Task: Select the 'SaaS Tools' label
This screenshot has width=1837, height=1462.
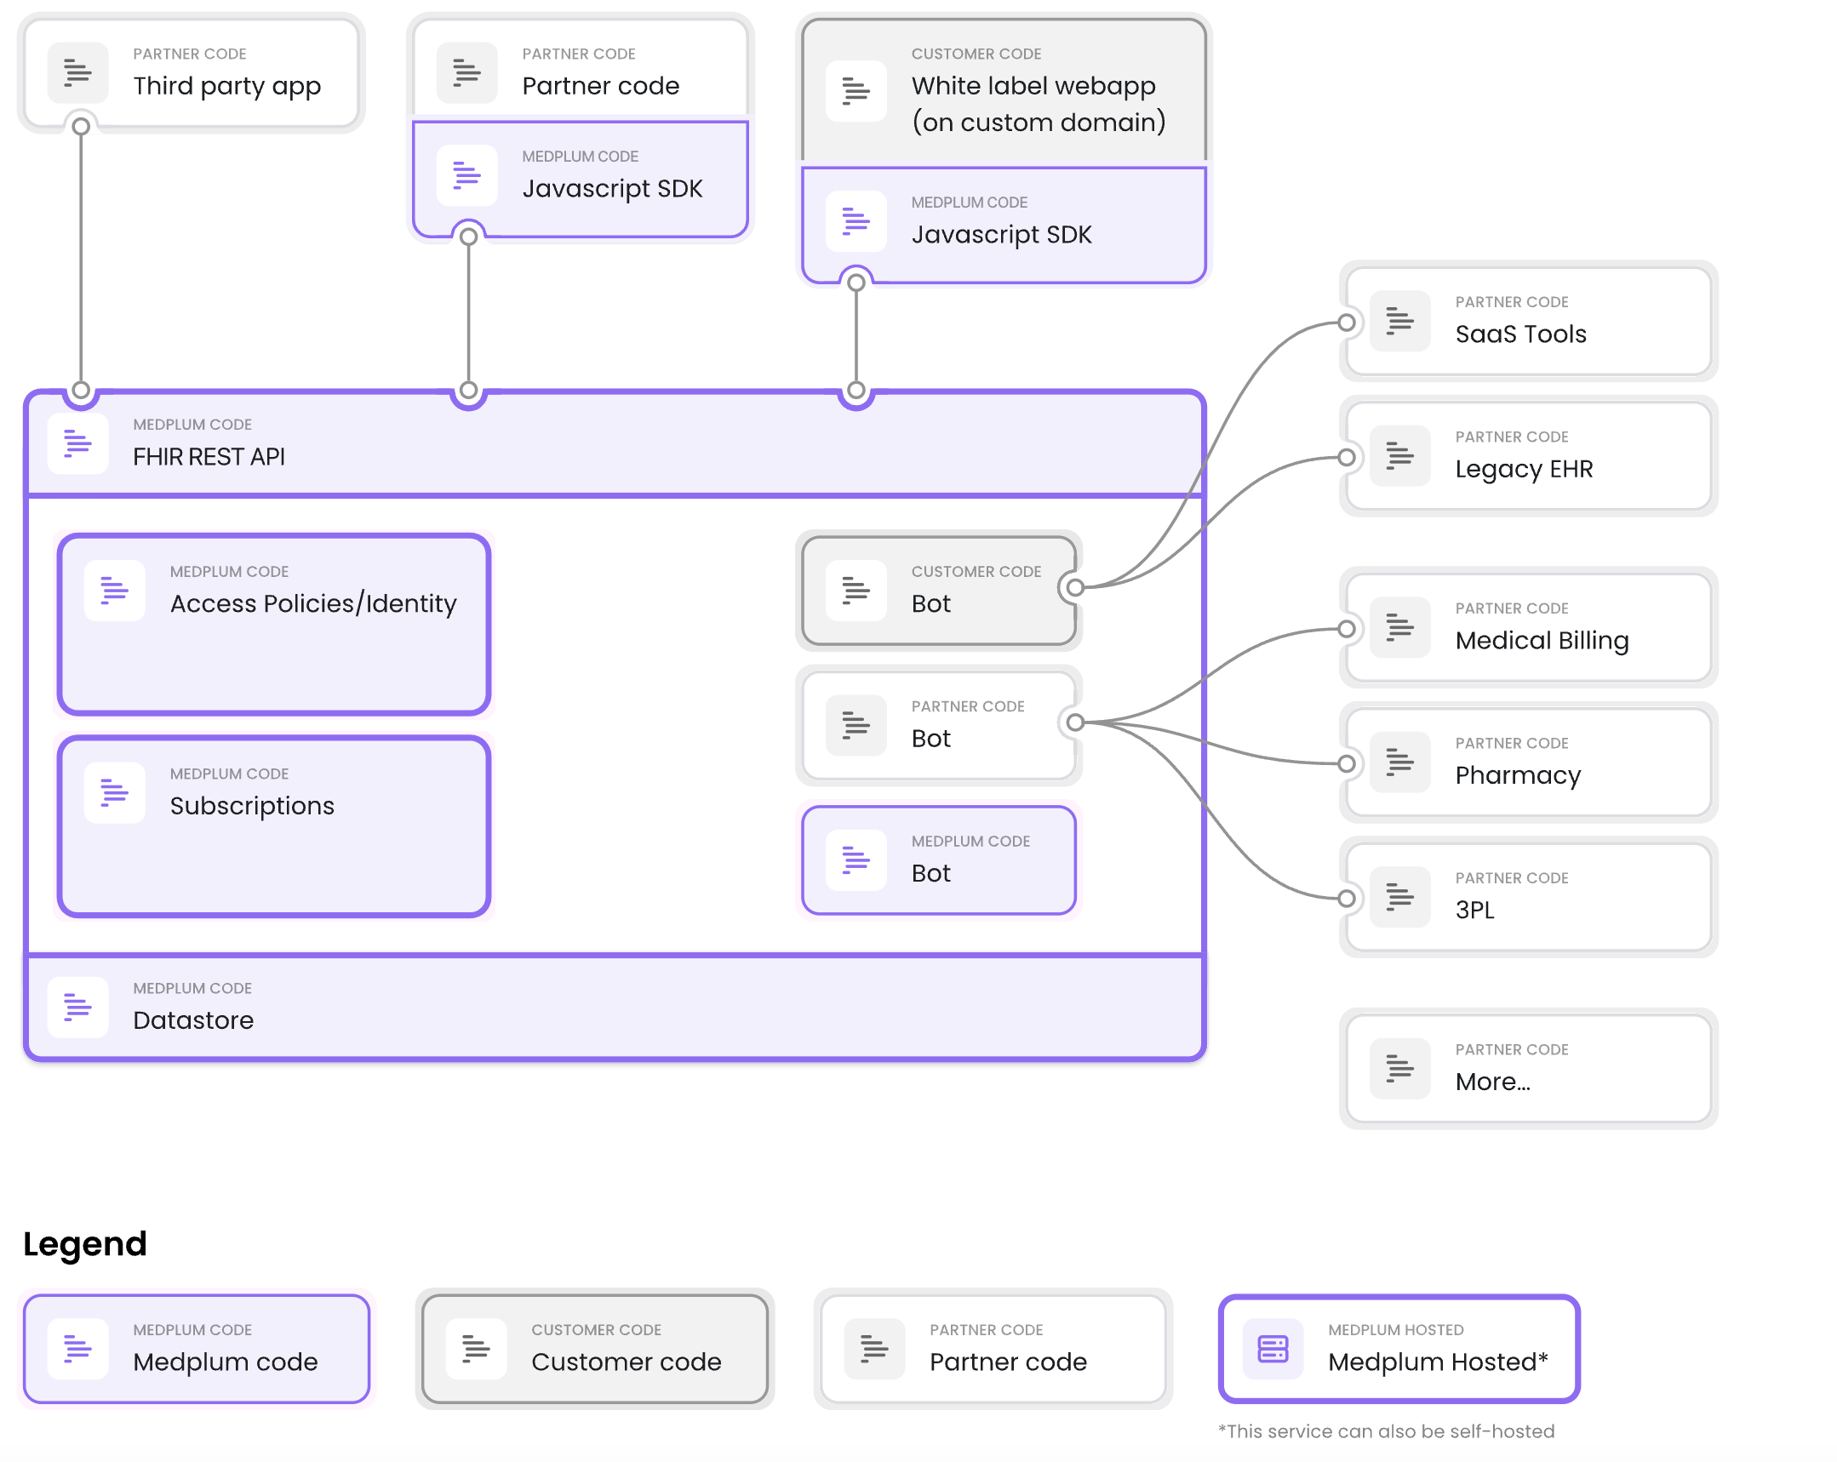Action: point(1521,334)
